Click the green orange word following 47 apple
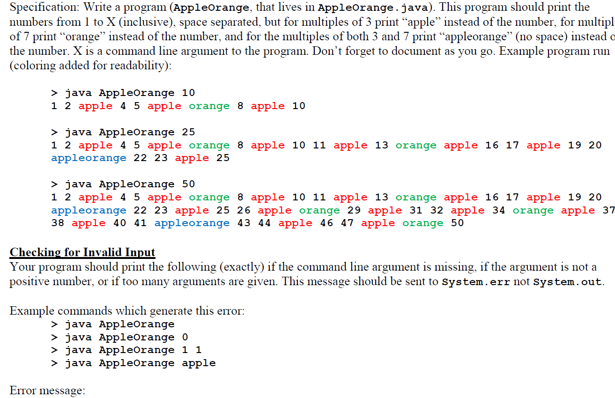 pos(422,223)
